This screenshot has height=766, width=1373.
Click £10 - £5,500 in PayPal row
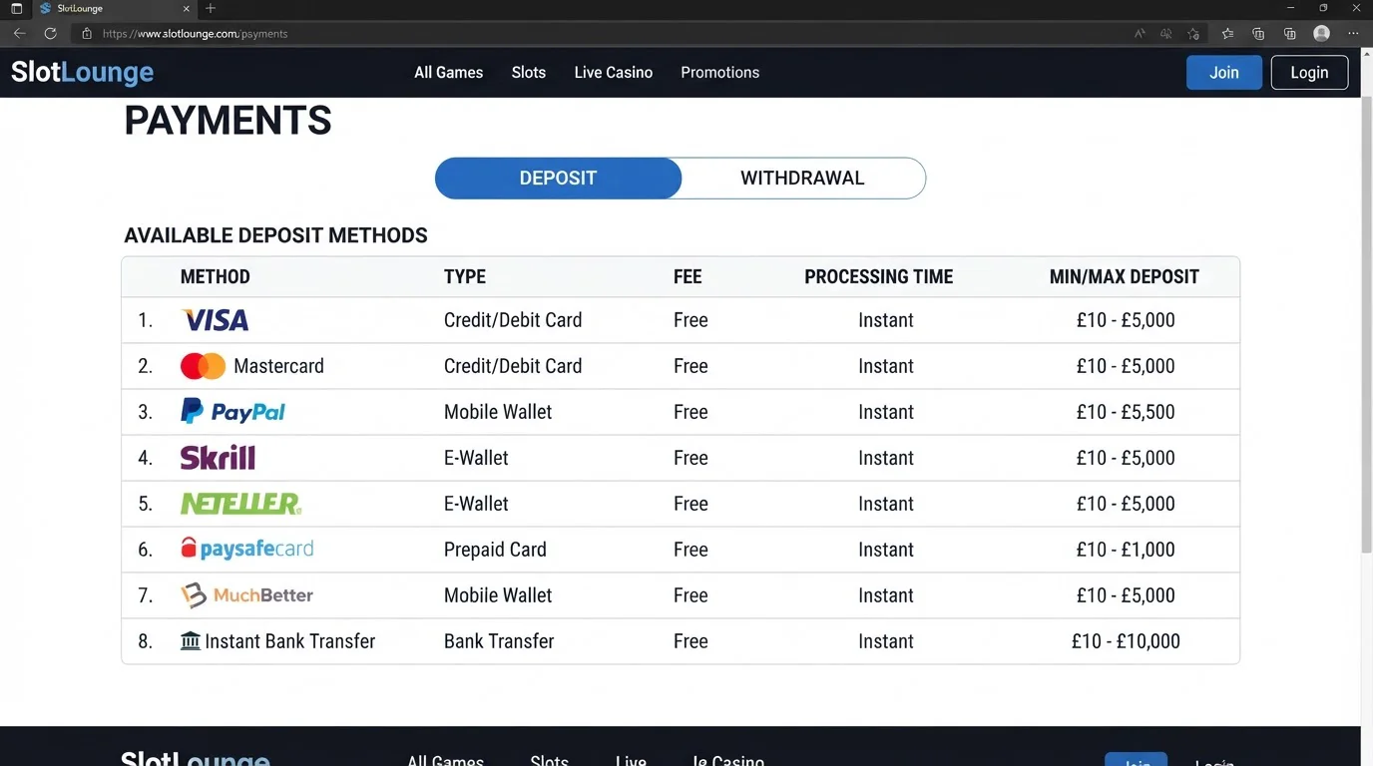(1126, 412)
